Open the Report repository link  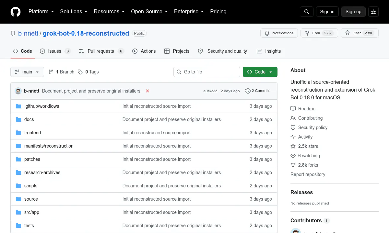pyautogui.click(x=308, y=174)
